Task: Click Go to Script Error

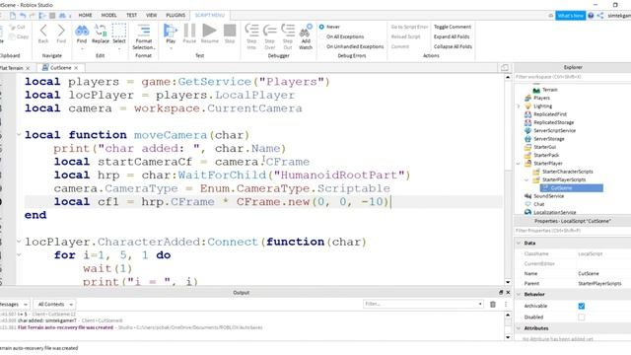Action: tap(409, 27)
